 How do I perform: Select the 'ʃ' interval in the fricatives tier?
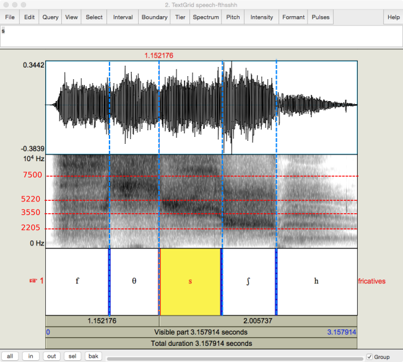pos(248,281)
